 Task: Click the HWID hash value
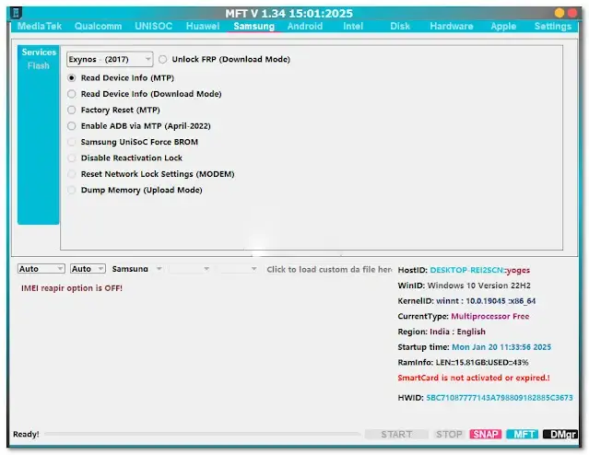(x=500, y=398)
